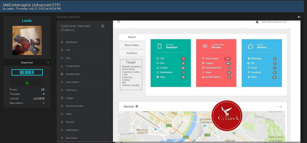Select the Dashboard icon in sidebar
307x143 pixels.
pos(62,42)
